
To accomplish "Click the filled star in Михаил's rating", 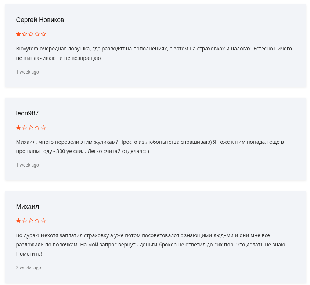I will [18, 221].
